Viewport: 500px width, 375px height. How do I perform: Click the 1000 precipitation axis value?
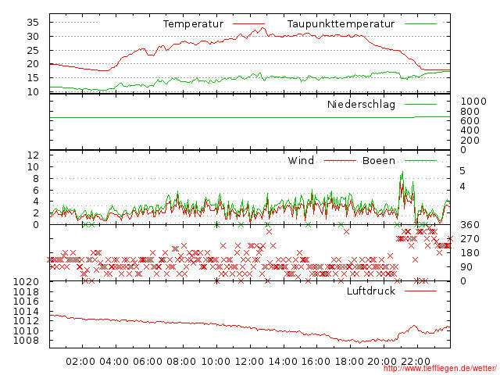473,102
